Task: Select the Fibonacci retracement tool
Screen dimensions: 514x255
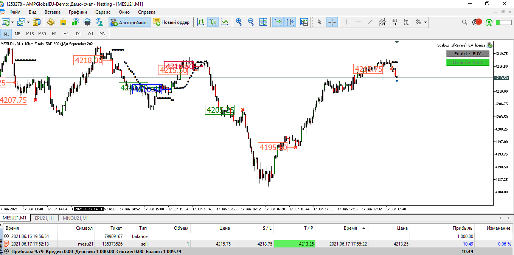Action: point(394,22)
